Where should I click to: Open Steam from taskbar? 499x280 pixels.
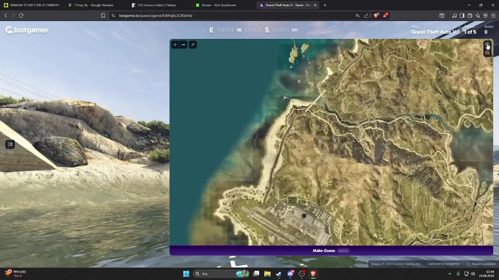tap(279, 274)
